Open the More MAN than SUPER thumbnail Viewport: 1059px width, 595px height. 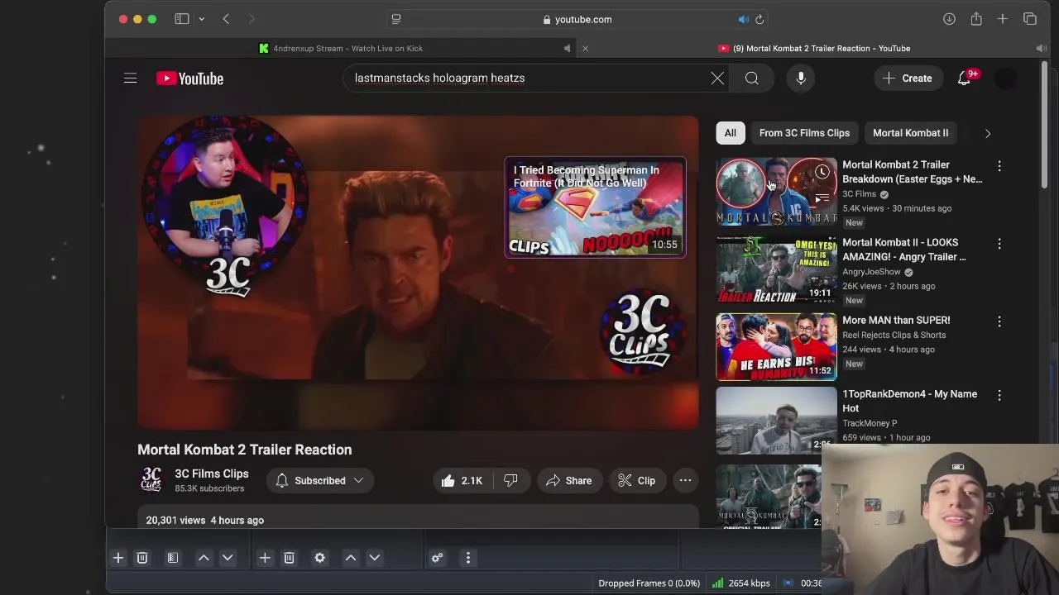click(776, 347)
